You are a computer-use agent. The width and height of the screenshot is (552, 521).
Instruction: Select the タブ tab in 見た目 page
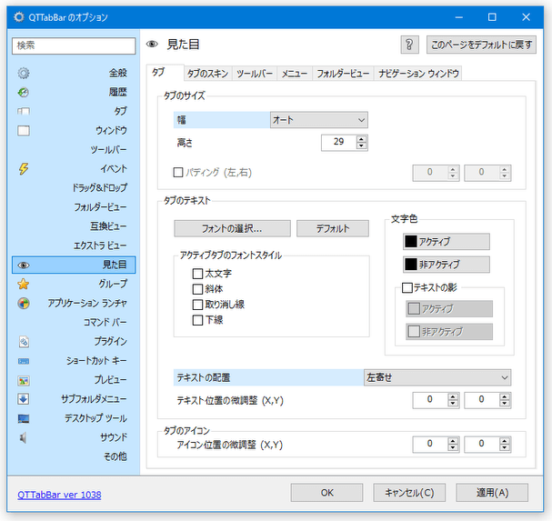(x=166, y=73)
